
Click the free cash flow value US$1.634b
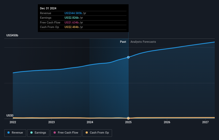click(71, 22)
